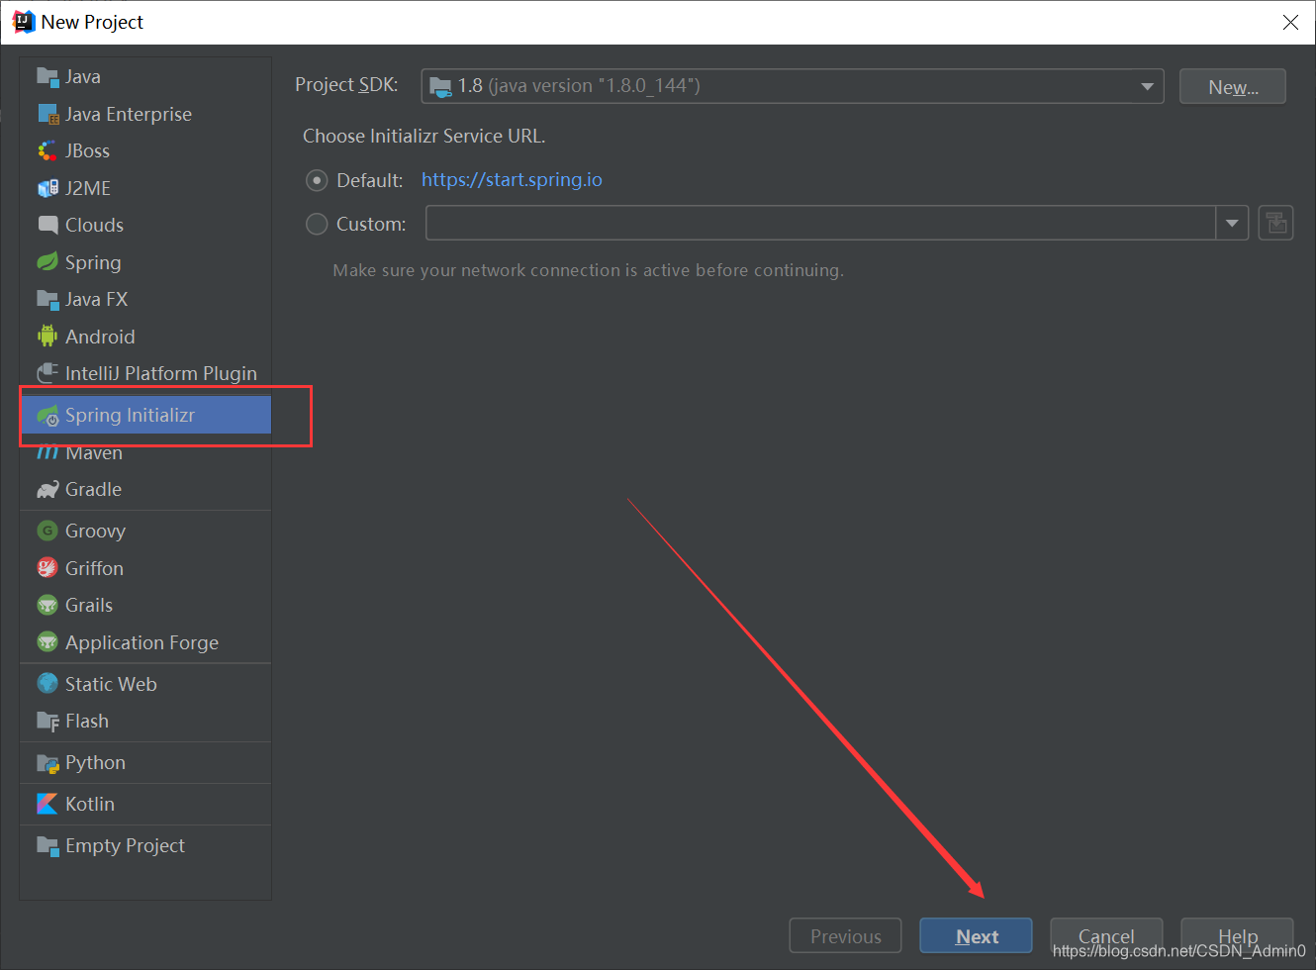Select the Spring Initializr icon
Viewport: 1316px width, 970px height.
point(47,416)
